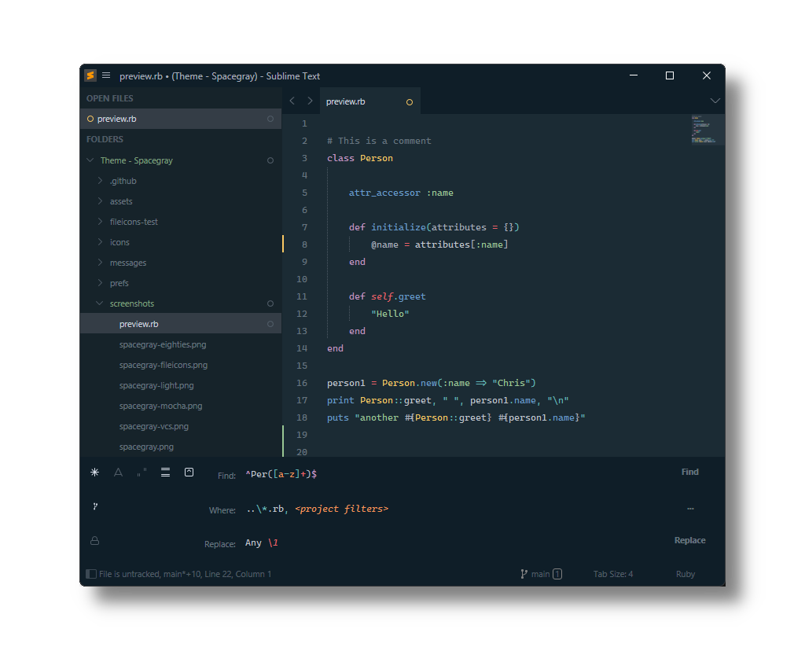This screenshot has height=651, width=805.
Task: Click "class Person" in the editor
Action: (360, 158)
